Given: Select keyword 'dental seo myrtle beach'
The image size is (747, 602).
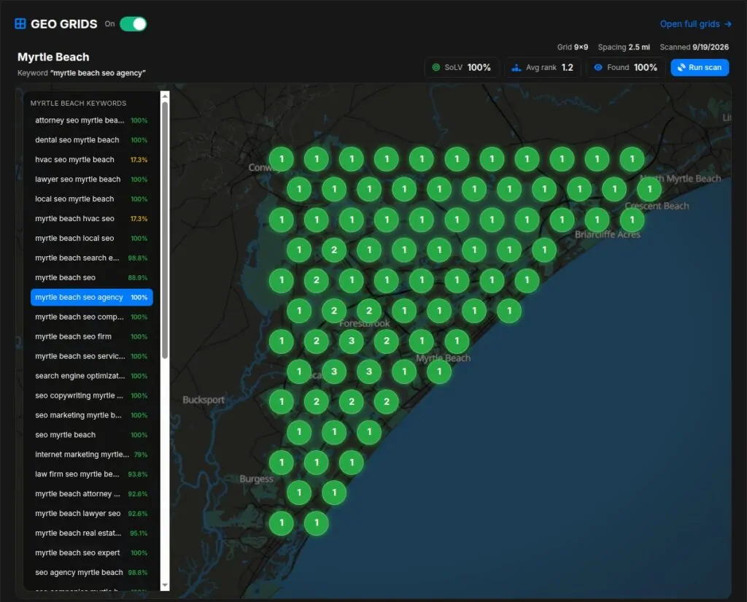Looking at the screenshot, I should 91,139.
